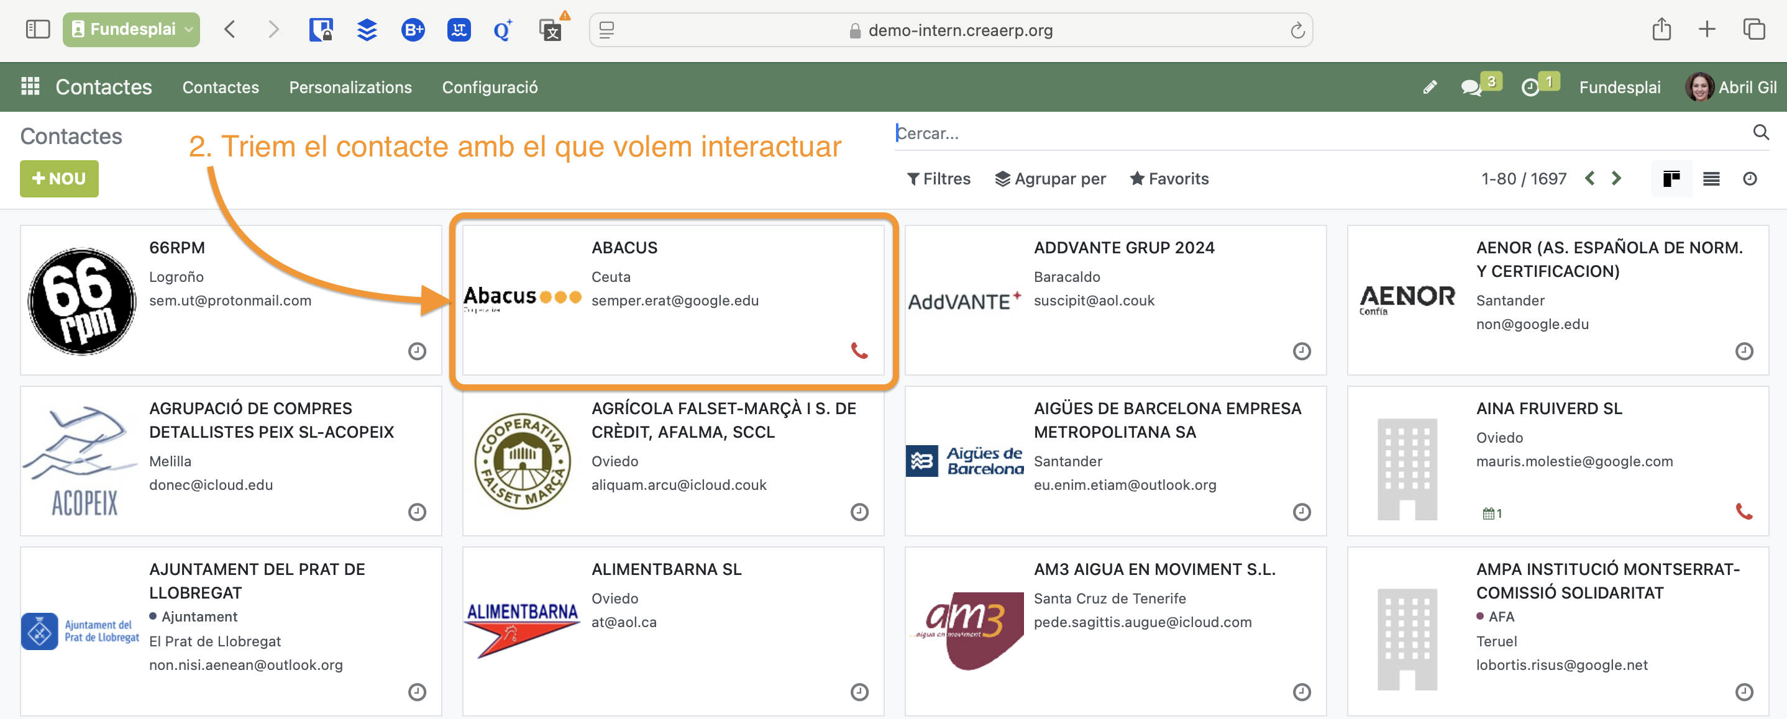
Task: Switch to list view
Action: [1711, 179]
